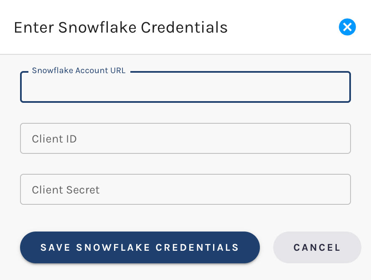Dismiss the dialog using the round X

347,28
